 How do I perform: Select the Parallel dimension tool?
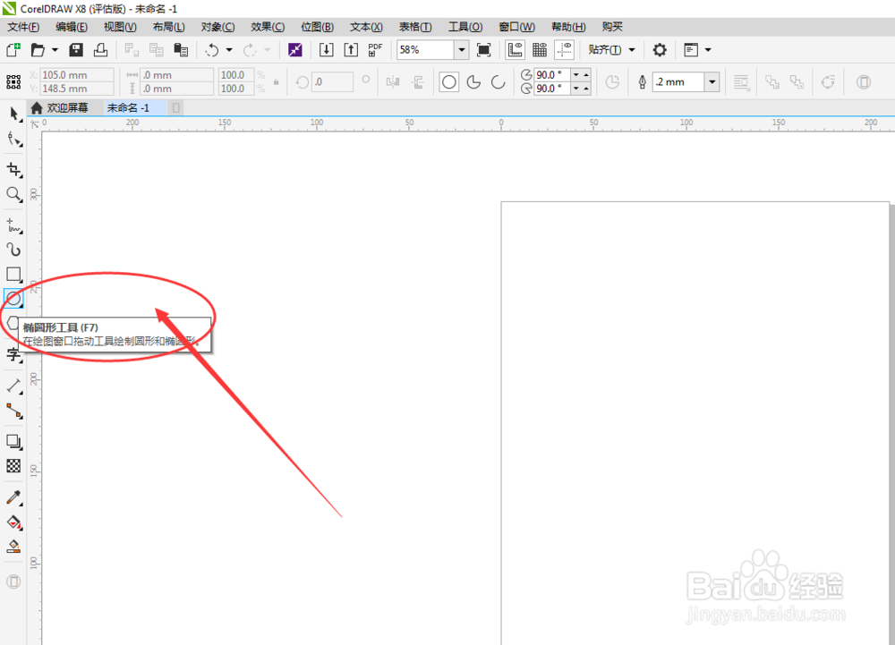14,386
